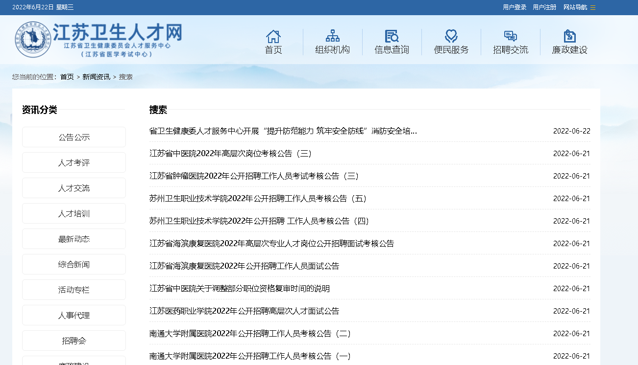Open 廉政建设 navigation label
This screenshot has height=365, width=638.
(569, 50)
